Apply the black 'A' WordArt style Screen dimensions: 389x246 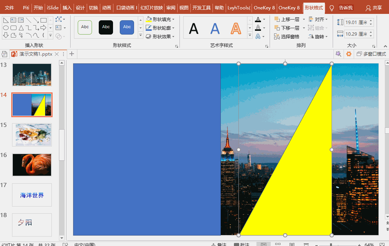(194, 29)
